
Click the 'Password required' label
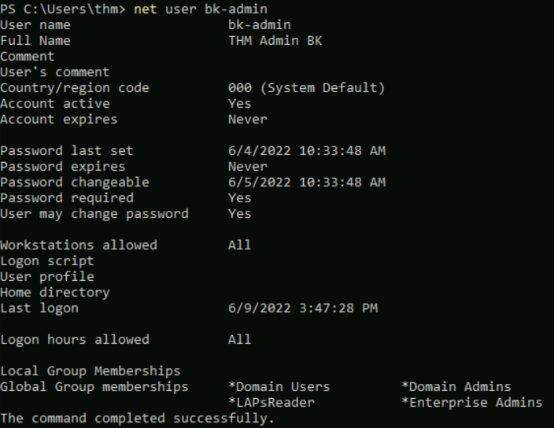(67, 197)
